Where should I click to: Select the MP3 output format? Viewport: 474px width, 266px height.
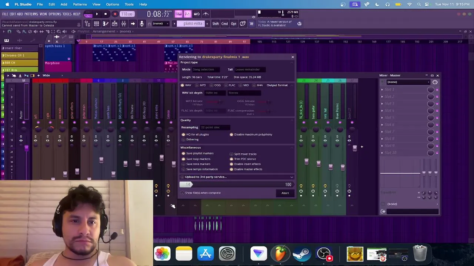pos(200,85)
